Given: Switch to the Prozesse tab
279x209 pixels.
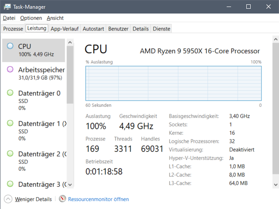Looking at the screenshot, I should (x=13, y=29).
